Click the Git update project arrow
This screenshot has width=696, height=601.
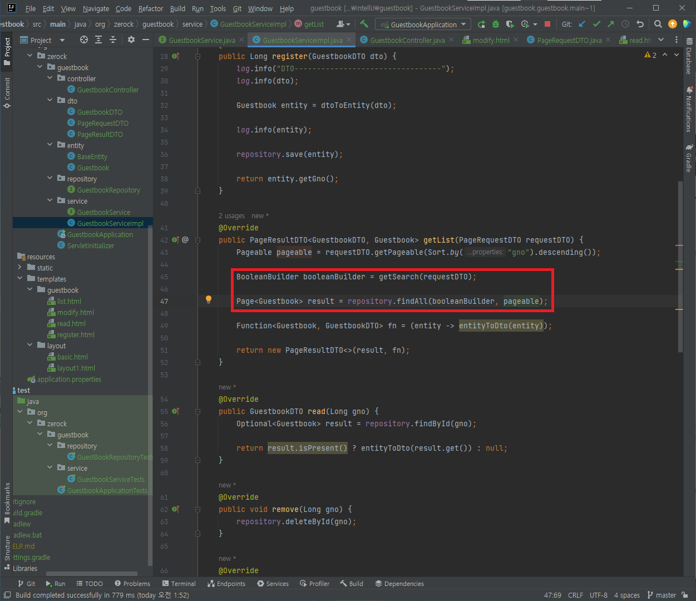[x=582, y=24]
